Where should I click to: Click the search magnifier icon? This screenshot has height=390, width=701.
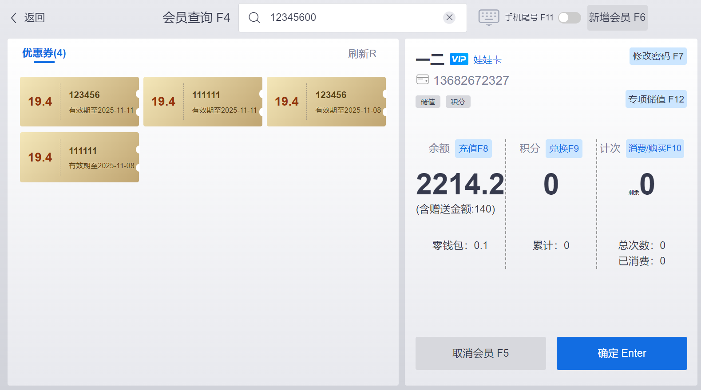pos(254,18)
